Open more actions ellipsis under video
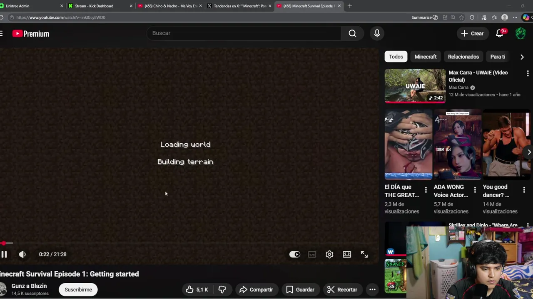 coord(372,289)
